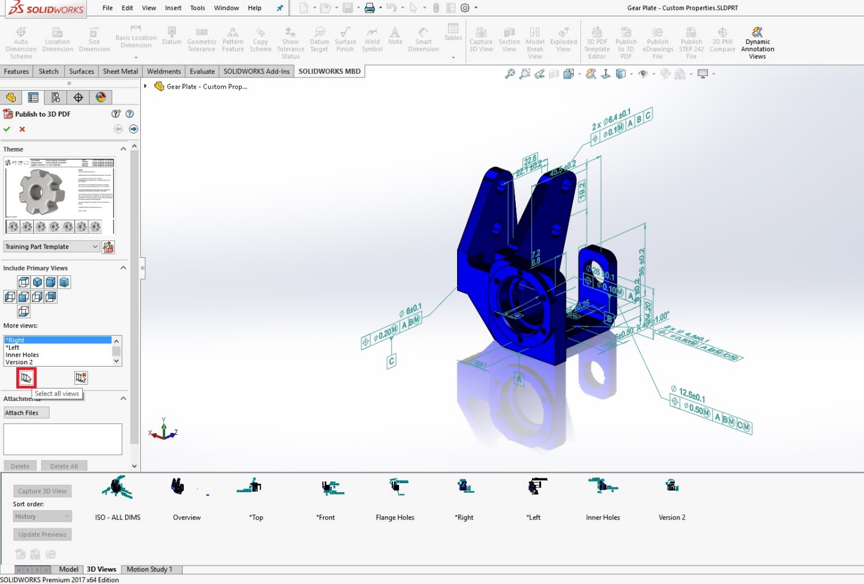Image resolution: width=864 pixels, height=584 pixels.
Task: Switch to the Motion Study 1 tab
Action: click(150, 569)
